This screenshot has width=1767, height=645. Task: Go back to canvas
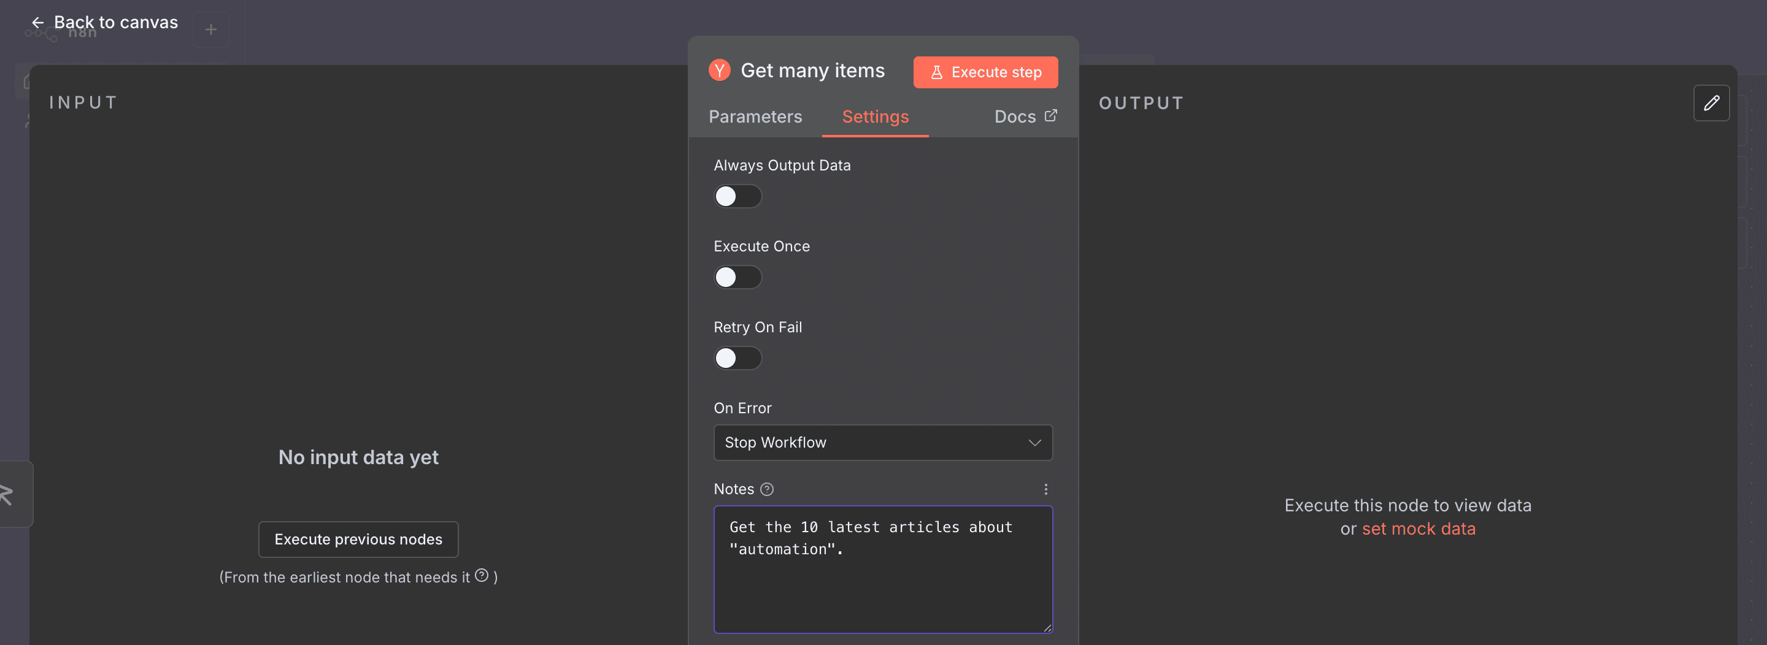coord(104,22)
